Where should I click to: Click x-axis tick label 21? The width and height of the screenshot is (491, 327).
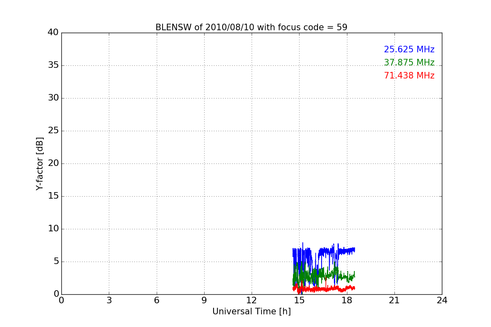(x=394, y=300)
